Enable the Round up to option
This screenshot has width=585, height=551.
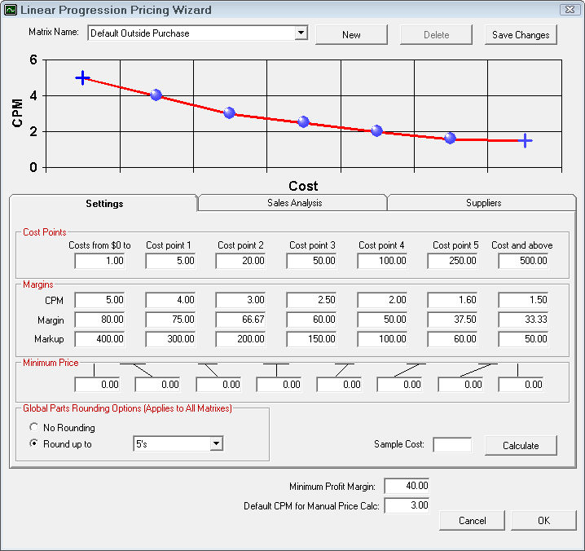(33, 444)
